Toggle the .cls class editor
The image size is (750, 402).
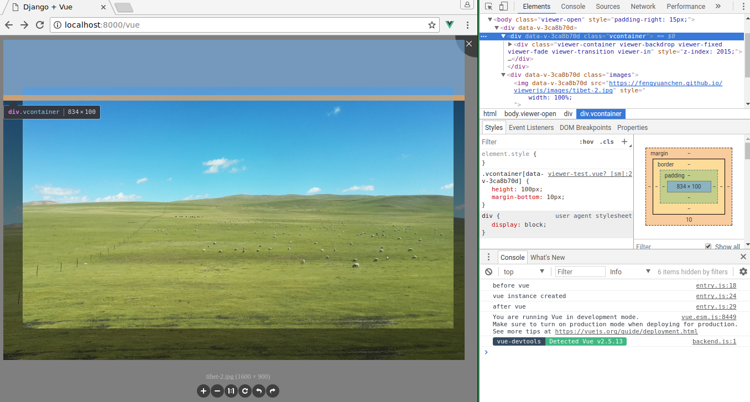[606, 142]
